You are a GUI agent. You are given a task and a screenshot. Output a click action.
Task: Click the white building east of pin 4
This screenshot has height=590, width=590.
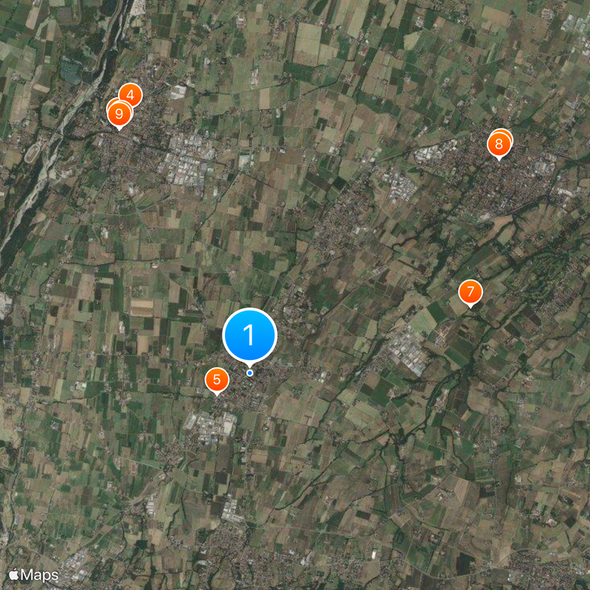(x=178, y=91)
